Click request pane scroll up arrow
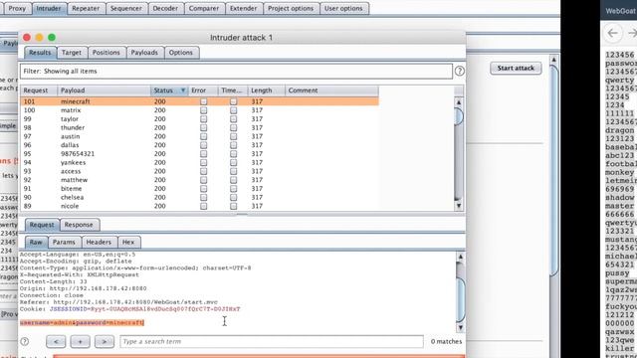This screenshot has height=358, width=637. tap(460, 257)
